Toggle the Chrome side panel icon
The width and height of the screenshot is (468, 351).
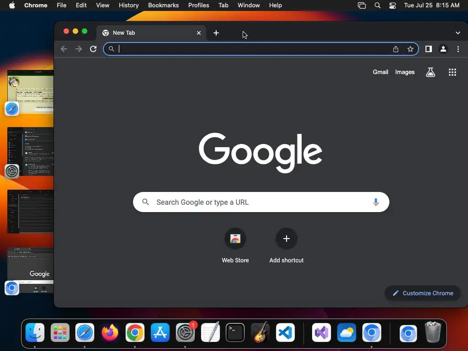429,49
